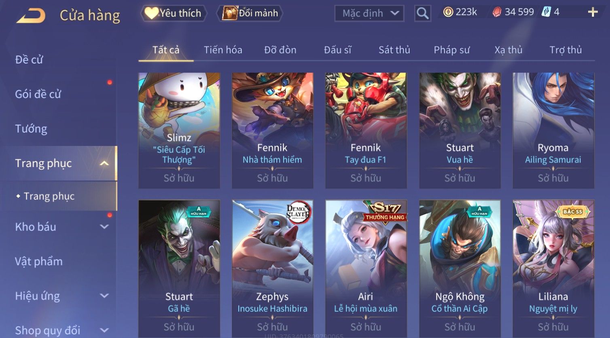The image size is (610, 338).
Task: Switch to the Pháp sư tab
Action: click(451, 50)
